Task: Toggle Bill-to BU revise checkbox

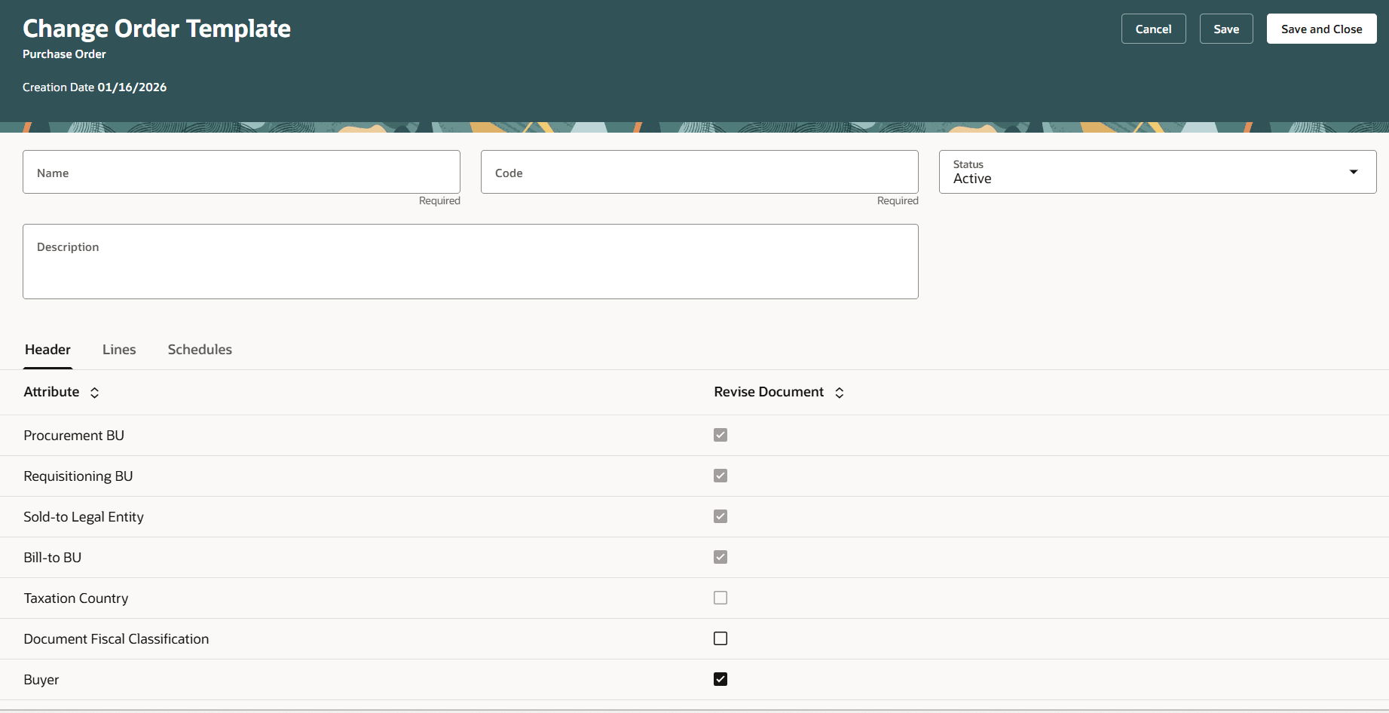Action: tap(721, 557)
